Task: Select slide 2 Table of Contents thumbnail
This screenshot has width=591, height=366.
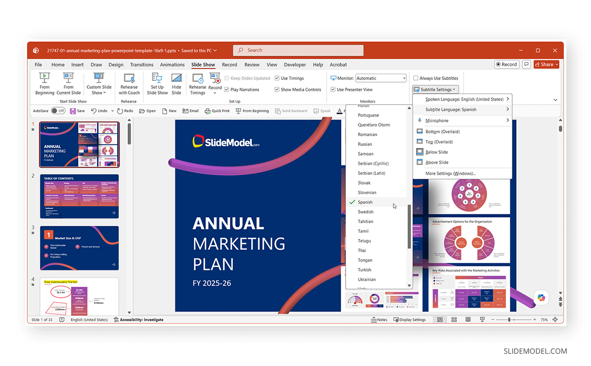Action: coord(79,196)
